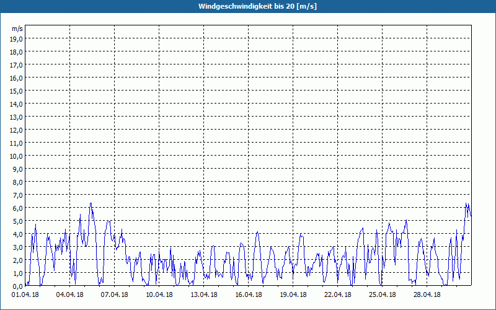
Task: Click the 1,0 y-axis label
Action: pos(17,273)
